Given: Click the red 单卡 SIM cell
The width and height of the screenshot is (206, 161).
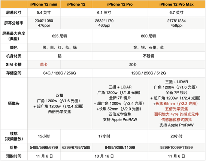Looking at the screenshot, I should [44, 64].
